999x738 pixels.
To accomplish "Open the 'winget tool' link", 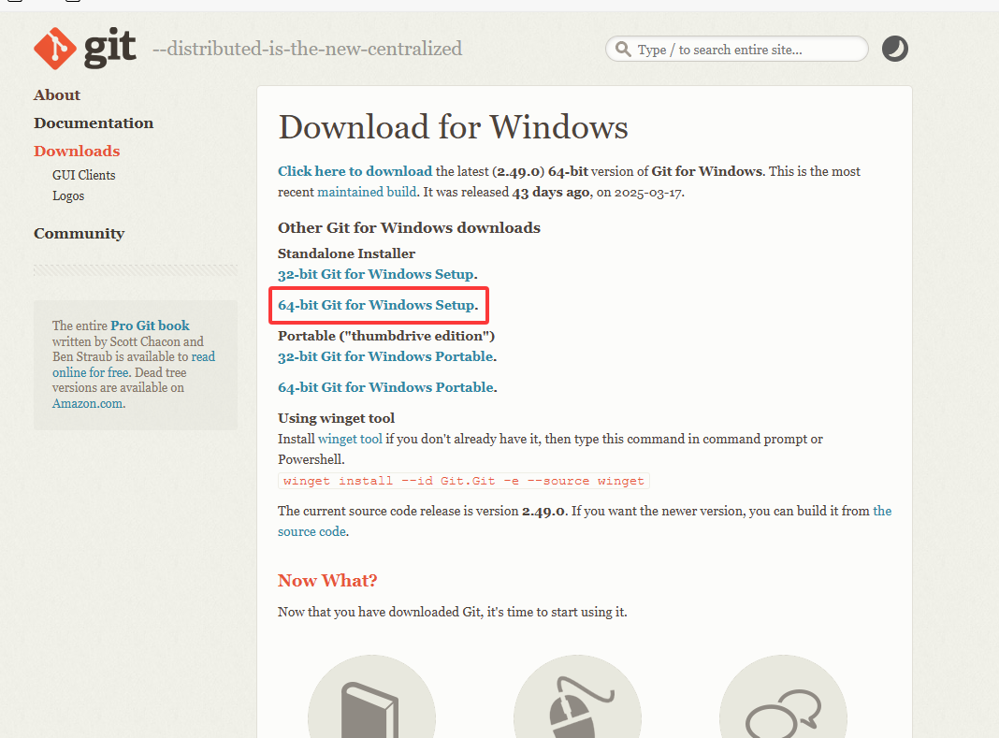I will pos(350,439).
